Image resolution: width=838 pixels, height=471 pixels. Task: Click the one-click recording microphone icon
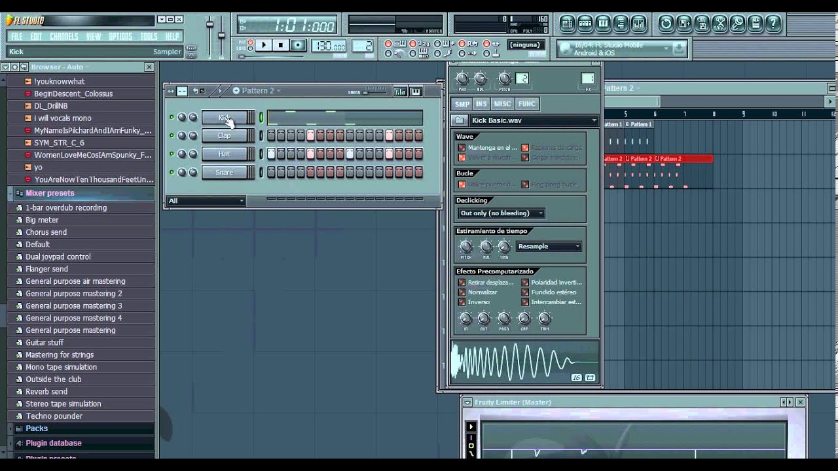pyautogui.click(x=737, y=24)
